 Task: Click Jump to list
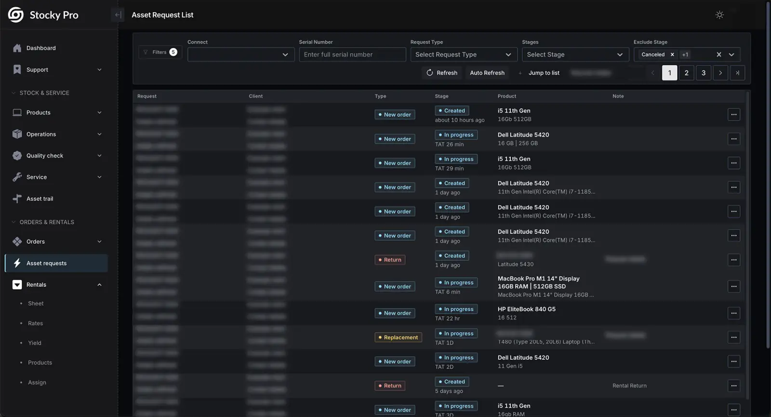pyautogui.click(x=544, y=73)
